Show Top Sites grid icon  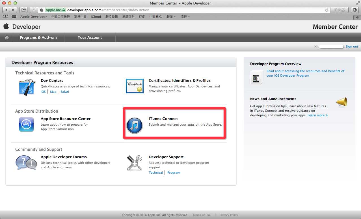pos(13,17)
